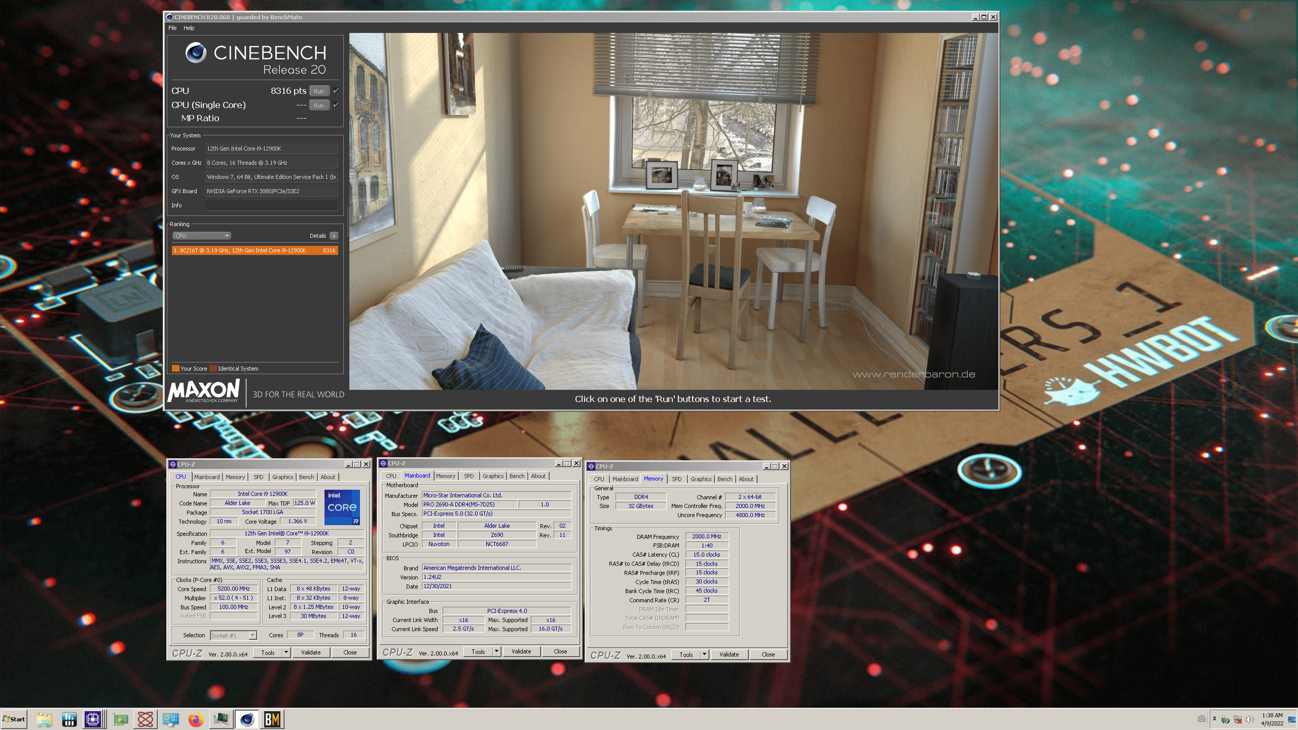Run the CPU (Single Core) test
The width and height of the screenshot is (1298, 730).
coord(319,105)
